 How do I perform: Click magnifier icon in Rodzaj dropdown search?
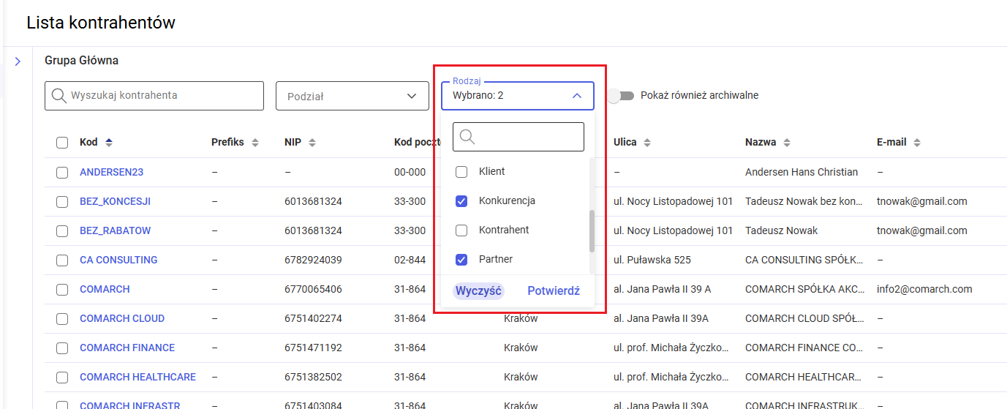click(x=468, y=137)
